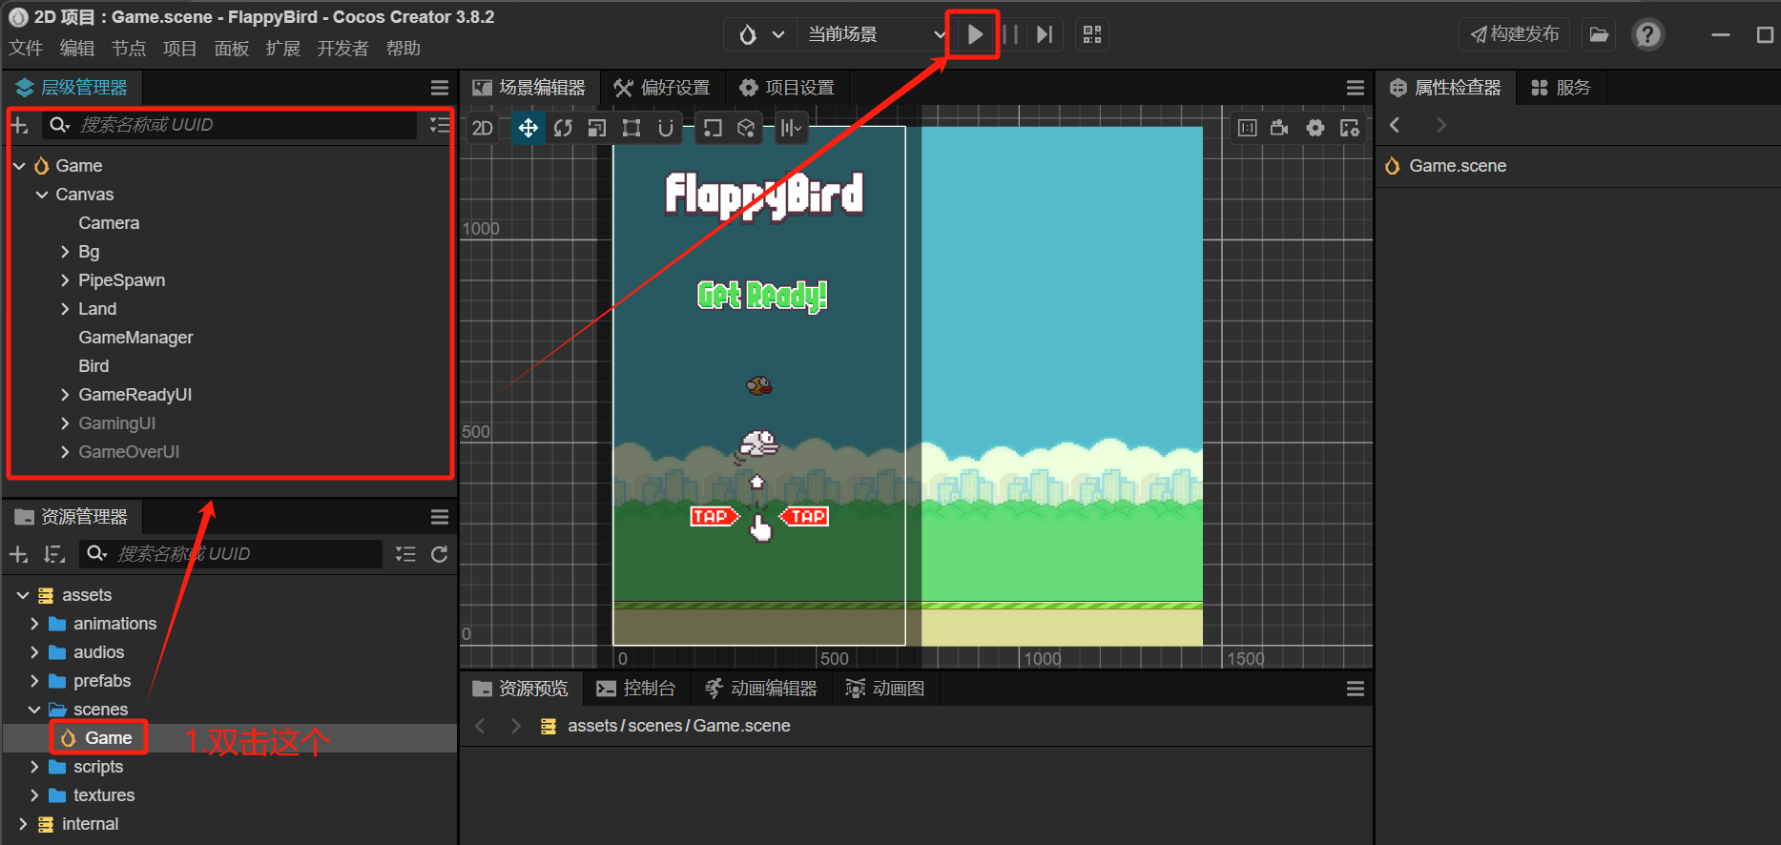The height and width of the screenshot is (845, 1781).
Task: Open scene view gear settings
Action: [1315, 128]
